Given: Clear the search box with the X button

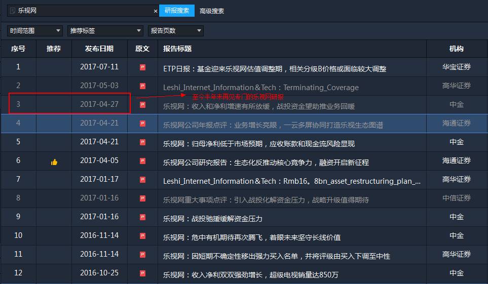Looking at the screenshot, I should (x=156, y=11).
